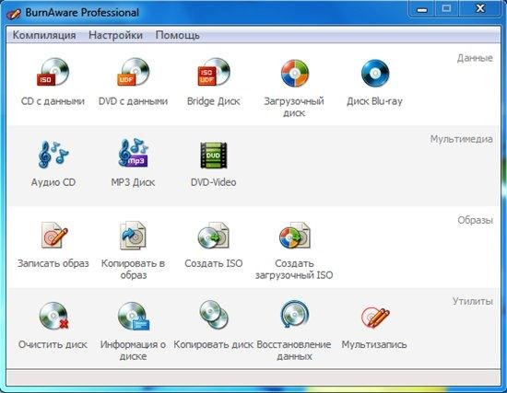Click the Мультимедиа section heading
The width and height of the screenshot is (507, 393).
point(462,139)
